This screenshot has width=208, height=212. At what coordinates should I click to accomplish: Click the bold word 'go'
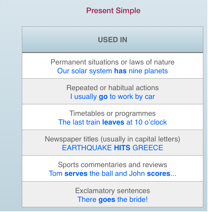click(x=103, y=97)
